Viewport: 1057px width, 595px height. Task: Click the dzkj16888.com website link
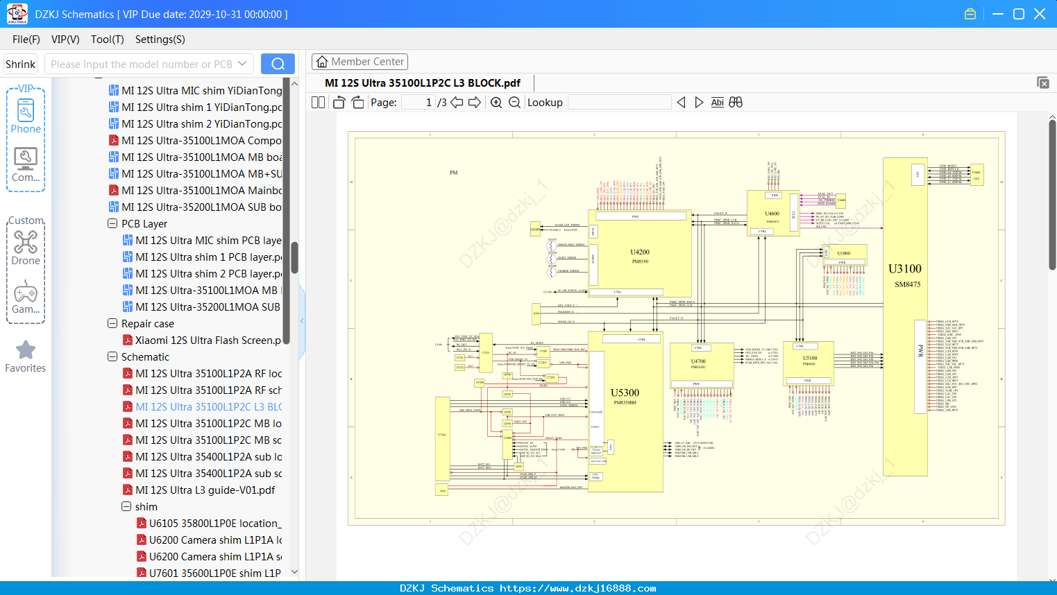pyautogui.click(x=577, y=588)
